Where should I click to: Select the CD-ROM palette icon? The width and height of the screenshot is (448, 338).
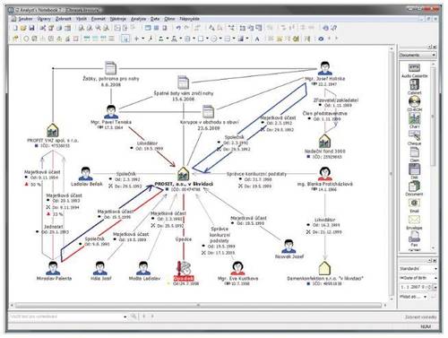414,101
